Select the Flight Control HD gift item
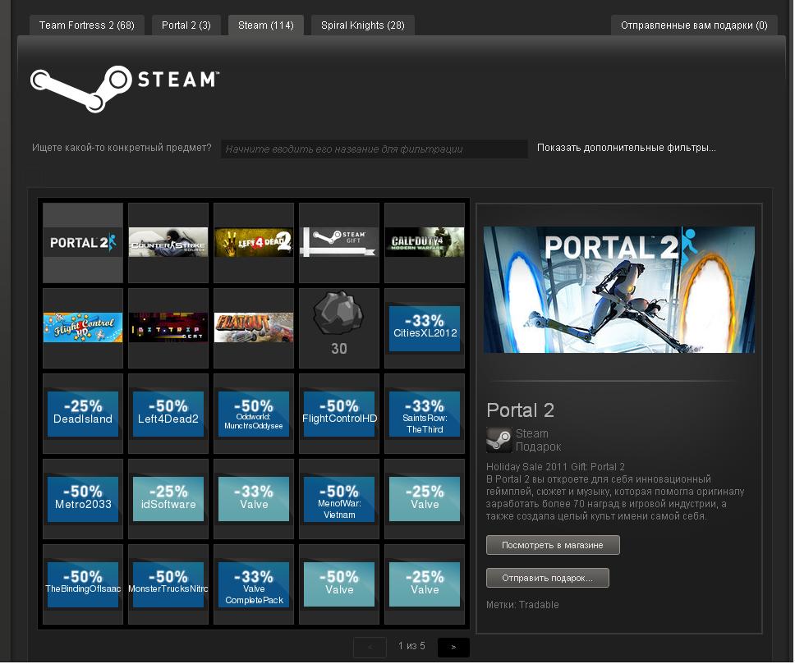This screenshot has height=664, width=795. (83, 328)
